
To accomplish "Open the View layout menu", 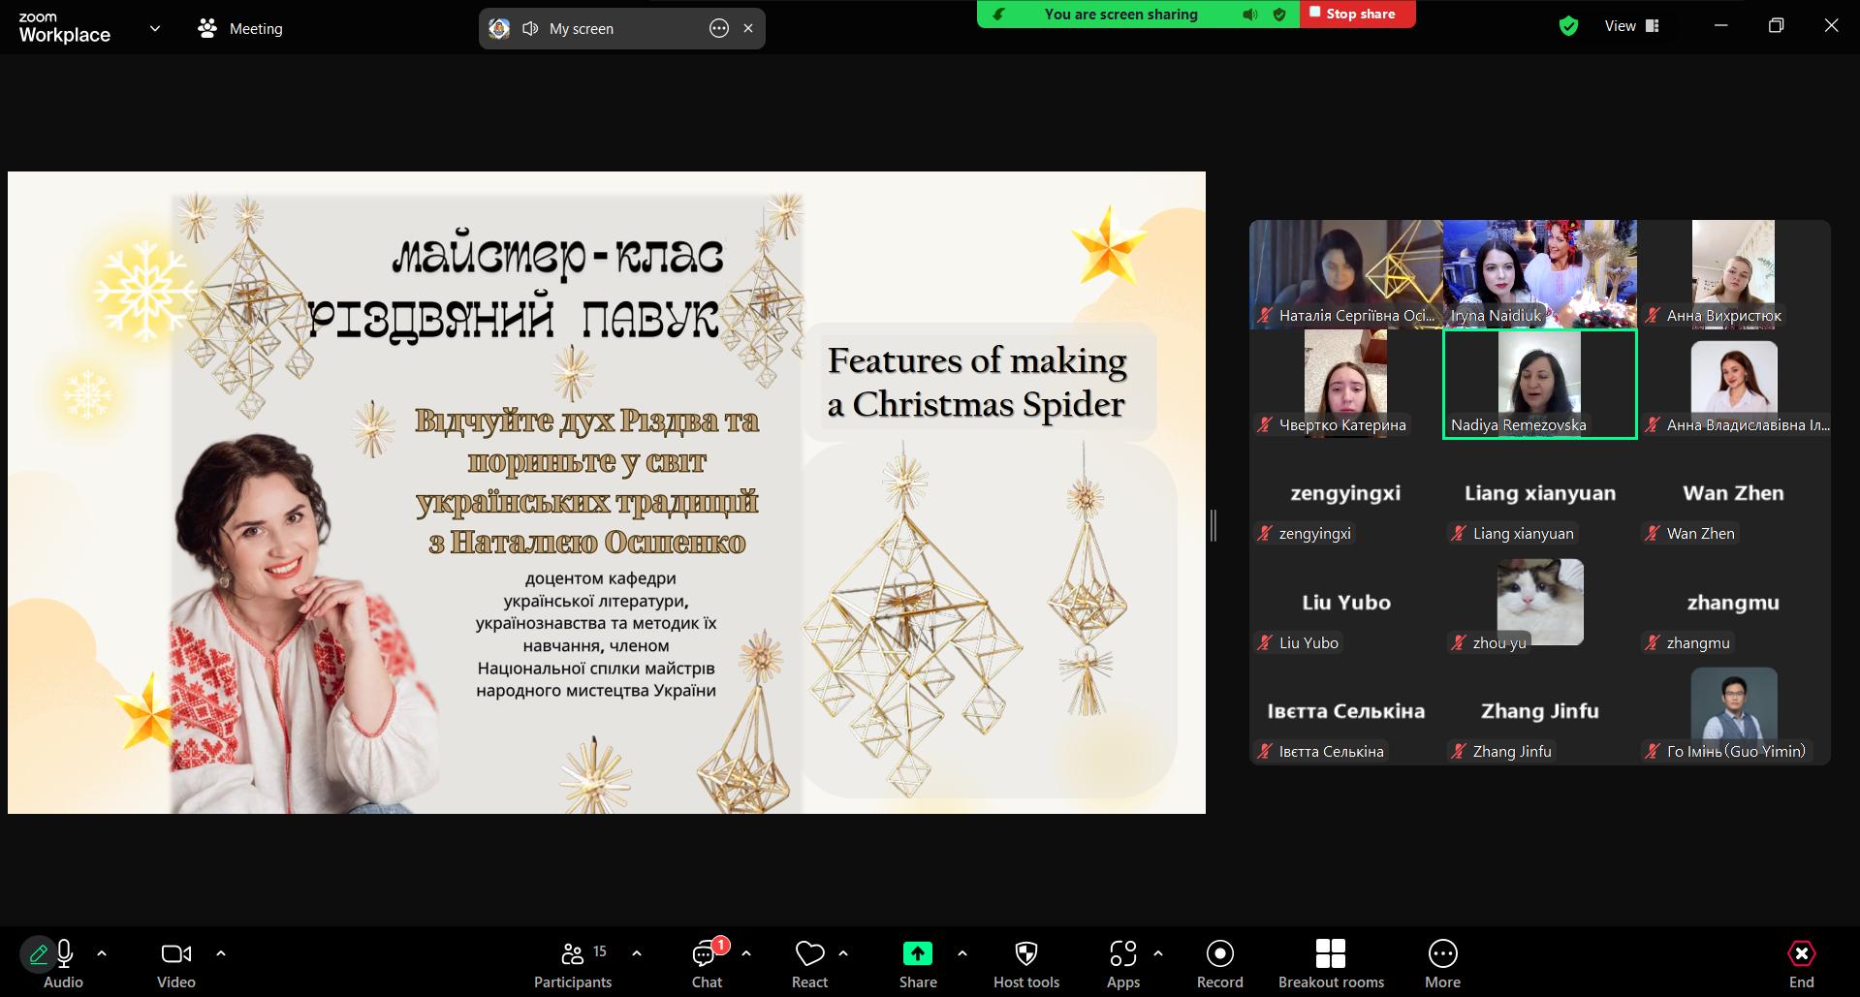I will click(1632, 26).
